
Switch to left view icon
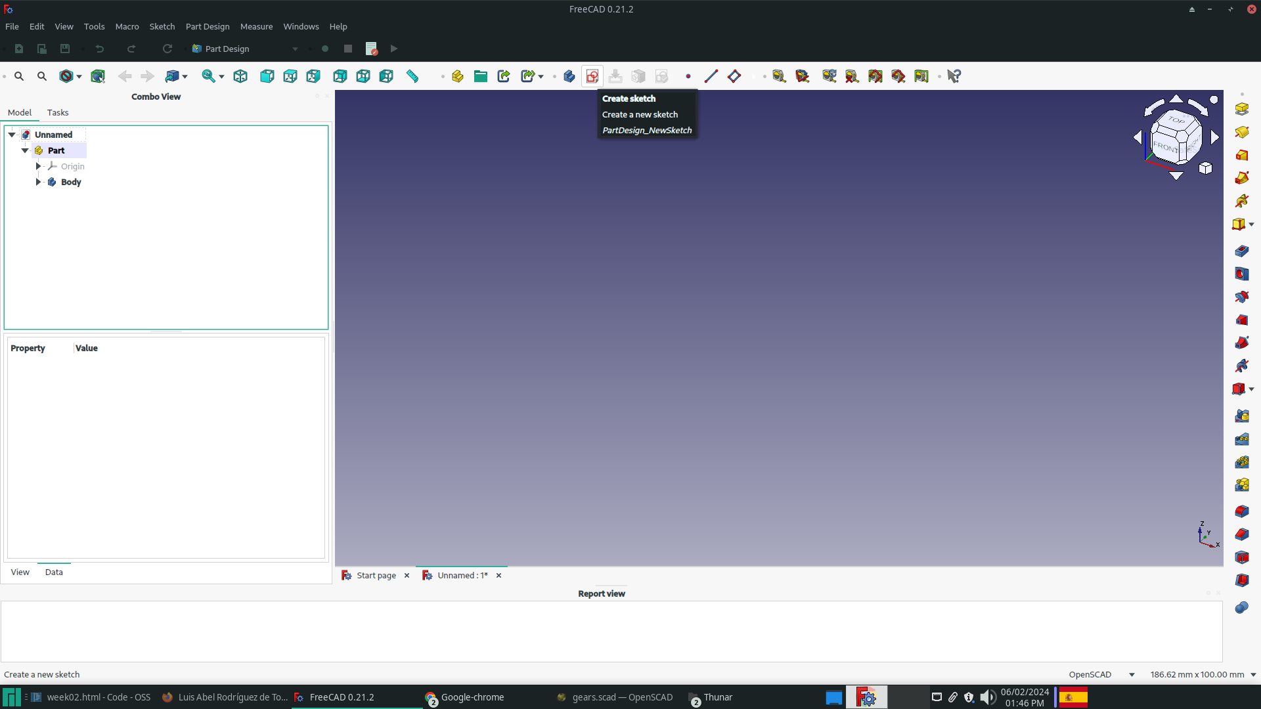(386, 76)
